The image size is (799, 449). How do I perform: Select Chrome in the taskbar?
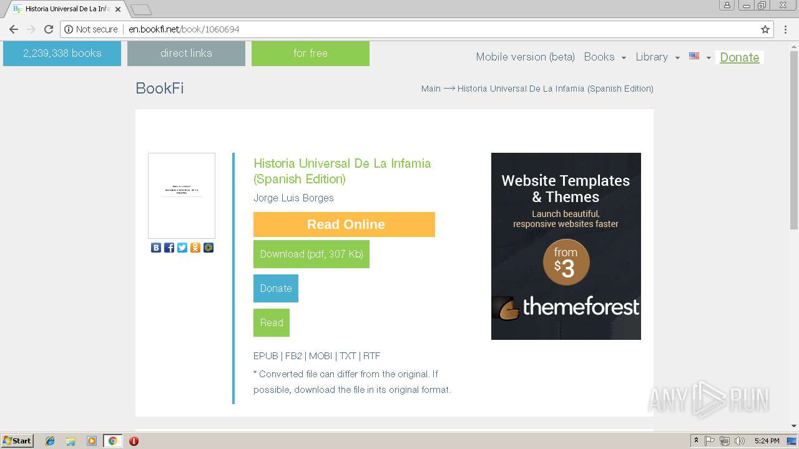click(x=113, y=441)
